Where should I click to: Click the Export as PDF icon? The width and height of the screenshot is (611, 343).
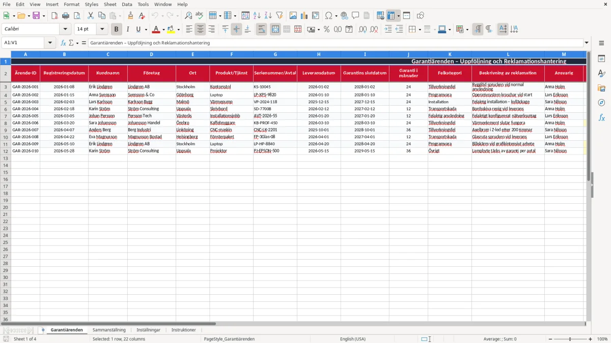point(54,16)
